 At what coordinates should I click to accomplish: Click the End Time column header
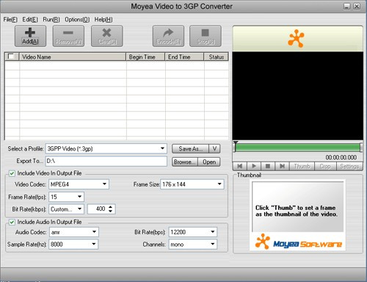(x=184, y=57)
